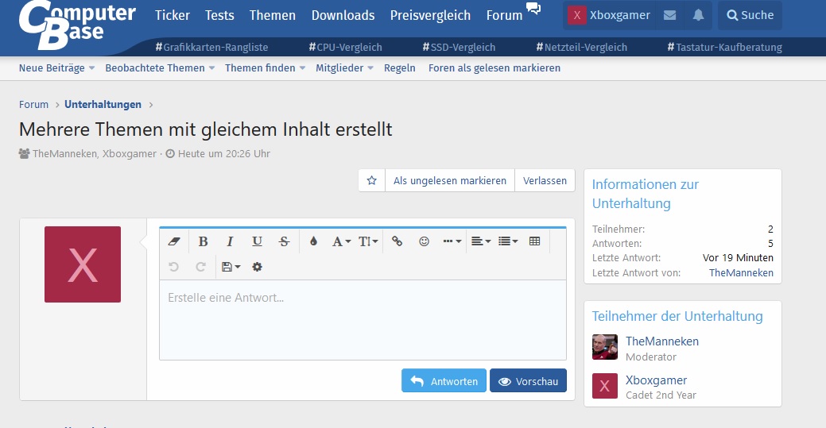Click large X avatar beside editor

pos(83,264)
